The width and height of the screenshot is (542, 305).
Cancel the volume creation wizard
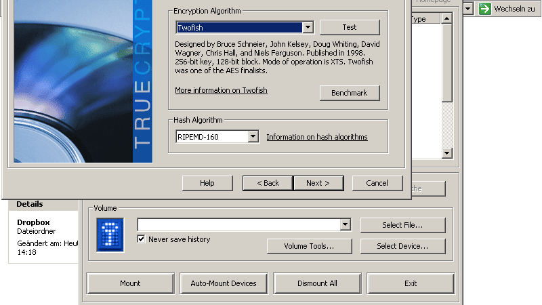tap(377, 183)
